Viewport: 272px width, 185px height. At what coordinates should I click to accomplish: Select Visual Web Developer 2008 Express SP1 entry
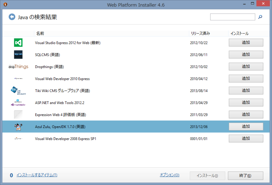[x=136, y=138]
